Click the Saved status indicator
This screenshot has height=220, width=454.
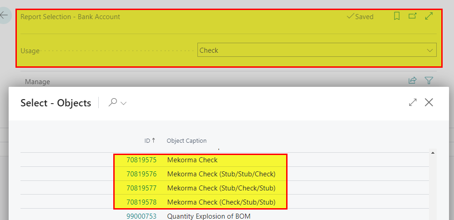click(360, 16)
